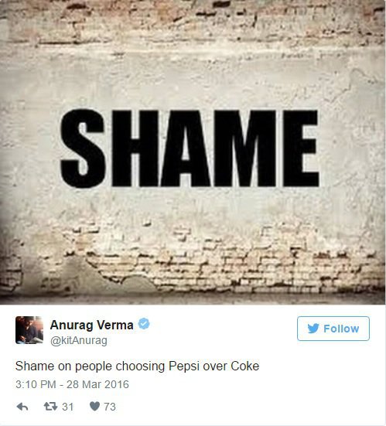Open the @kitAnurag handle link

click(79, 340)
